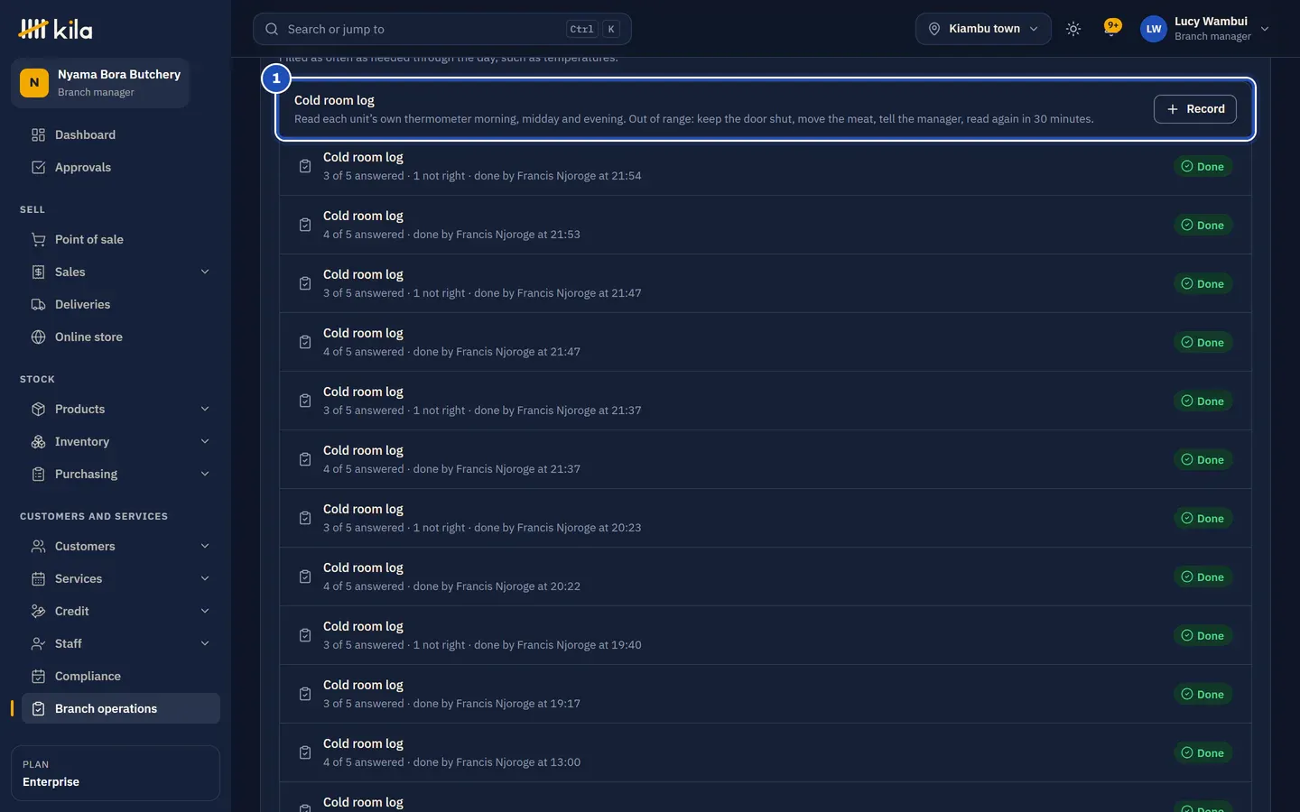
Task: Open the notifications bell with 9+ badge
Action: pyautogui.click(x=1111, y=29)
